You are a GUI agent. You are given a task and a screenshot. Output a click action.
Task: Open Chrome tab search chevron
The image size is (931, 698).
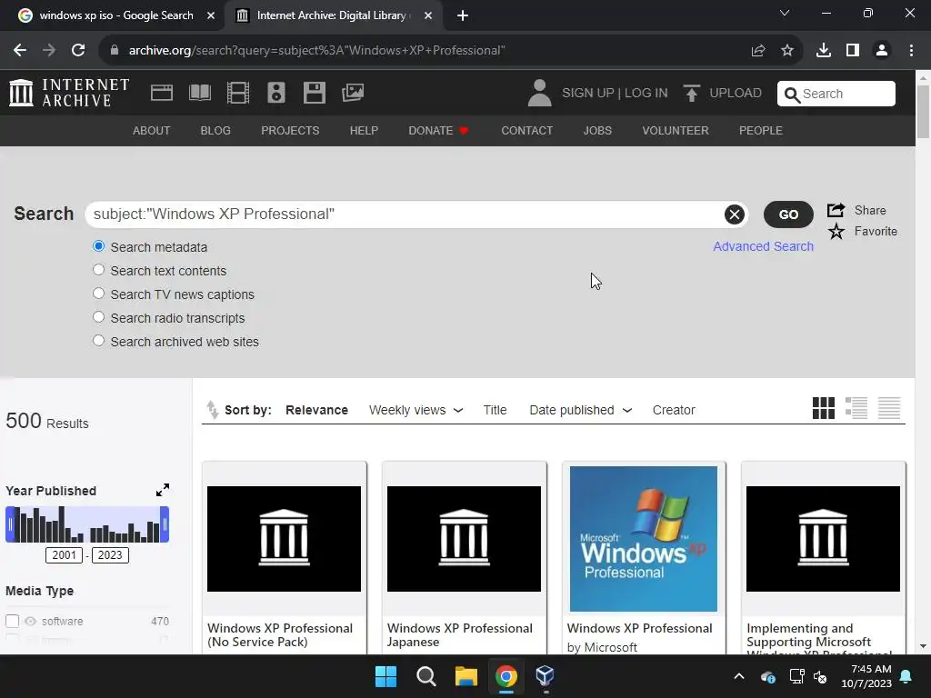point(785,13)
